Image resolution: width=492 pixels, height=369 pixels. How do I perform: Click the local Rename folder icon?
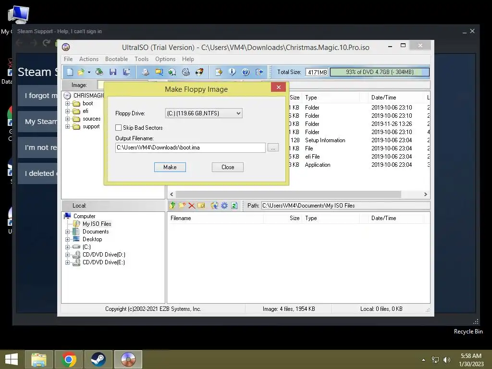pyautogui.click(x=201, y=206)
